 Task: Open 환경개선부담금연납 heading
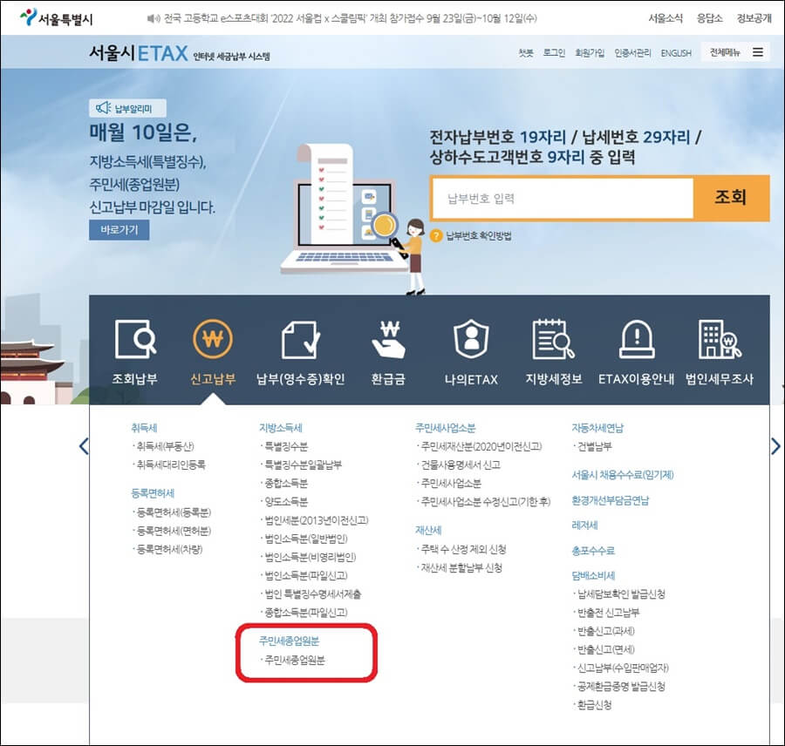[611, 500]
